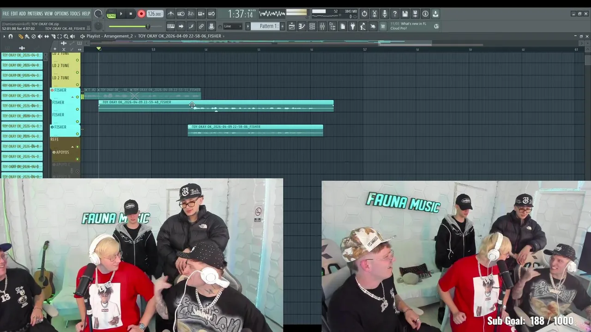The height and width of the screenshot is (332, 591).
Task: Open the HELP menu
Action: pos(86,13)
